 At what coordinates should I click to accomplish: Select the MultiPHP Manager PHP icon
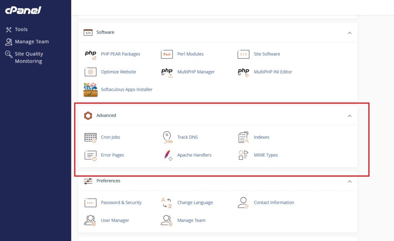[x=167, y=72]
